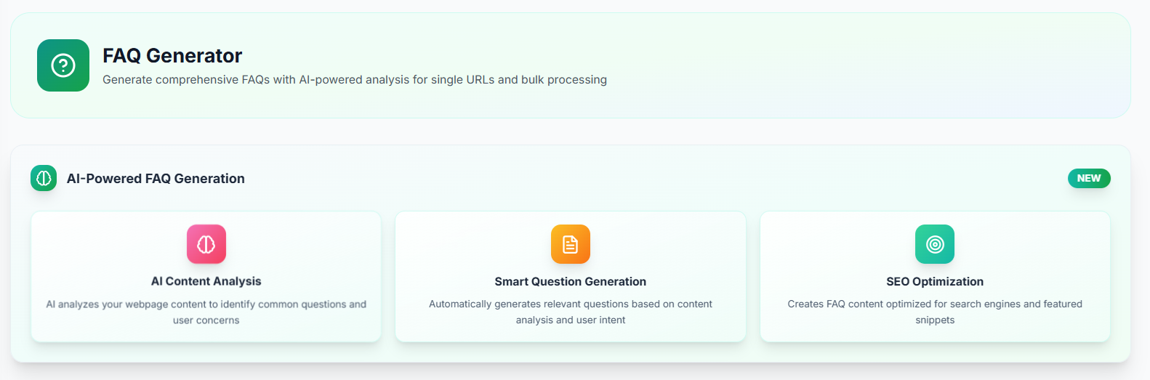
Task: Click the green NEW badge
Action: (x=1088, y=178)
